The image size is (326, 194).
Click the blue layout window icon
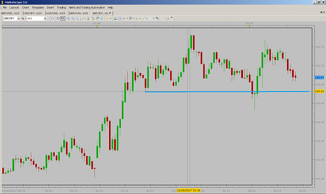[x=119, y=18]
